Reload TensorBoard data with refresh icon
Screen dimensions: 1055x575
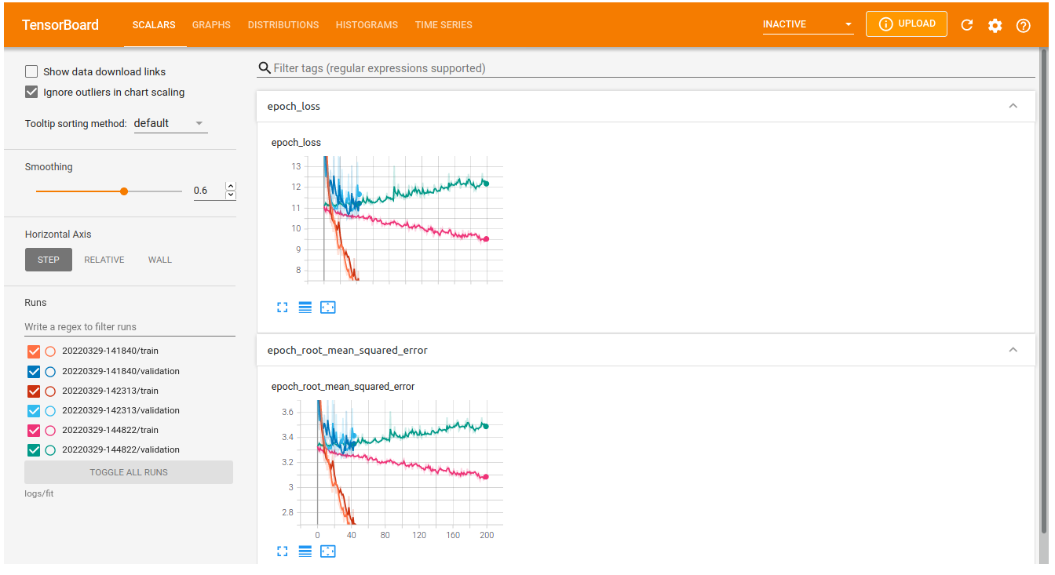[x=966, y=24]
